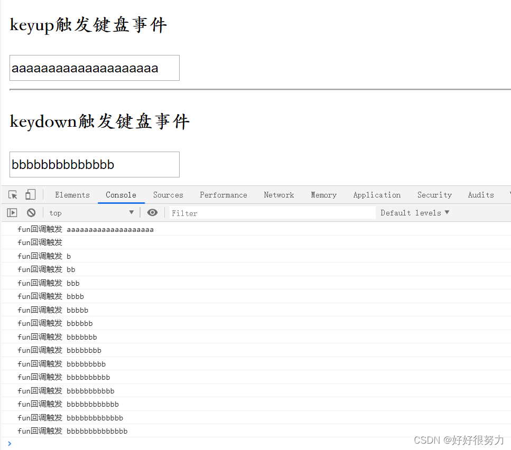Open the Default levels dropdown
This screenshot has height=450, width=511.
(x=415, y=213)
